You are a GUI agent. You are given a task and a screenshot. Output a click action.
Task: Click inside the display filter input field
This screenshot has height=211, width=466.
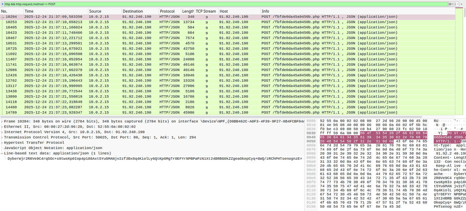pyautogui.click(x=226, y=4)
